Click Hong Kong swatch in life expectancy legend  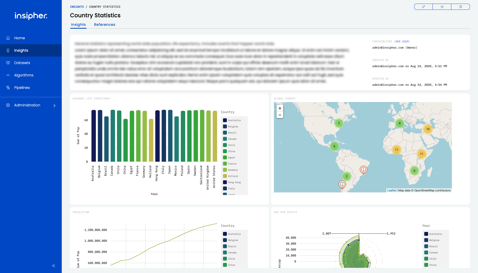click(x=225, y=182)
